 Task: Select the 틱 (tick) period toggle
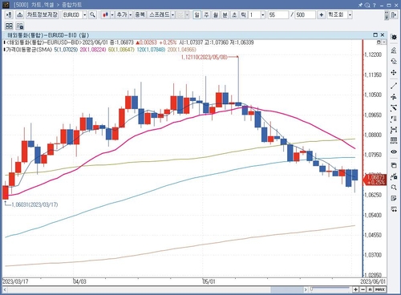point(244,15)
